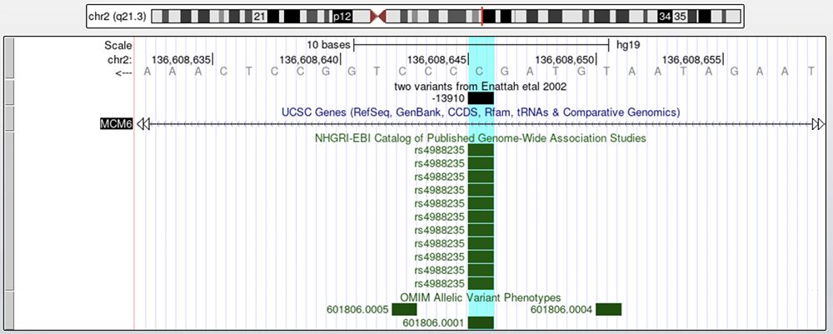Click the MCM6 gene label
This screenshot has height=334, width=833.
(116, 124)
